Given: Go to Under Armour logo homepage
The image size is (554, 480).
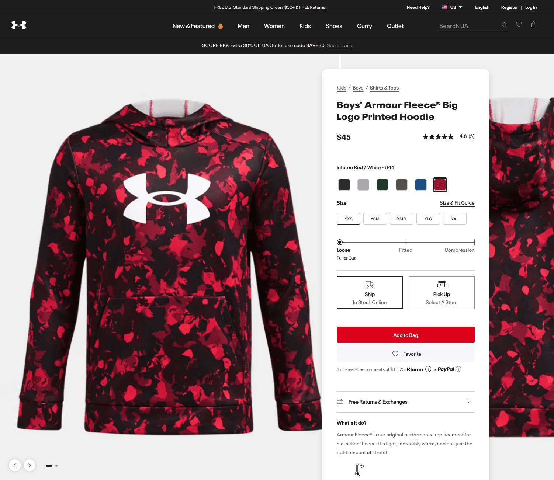Looking at the screenshot, I should click(x=19, y=25).
